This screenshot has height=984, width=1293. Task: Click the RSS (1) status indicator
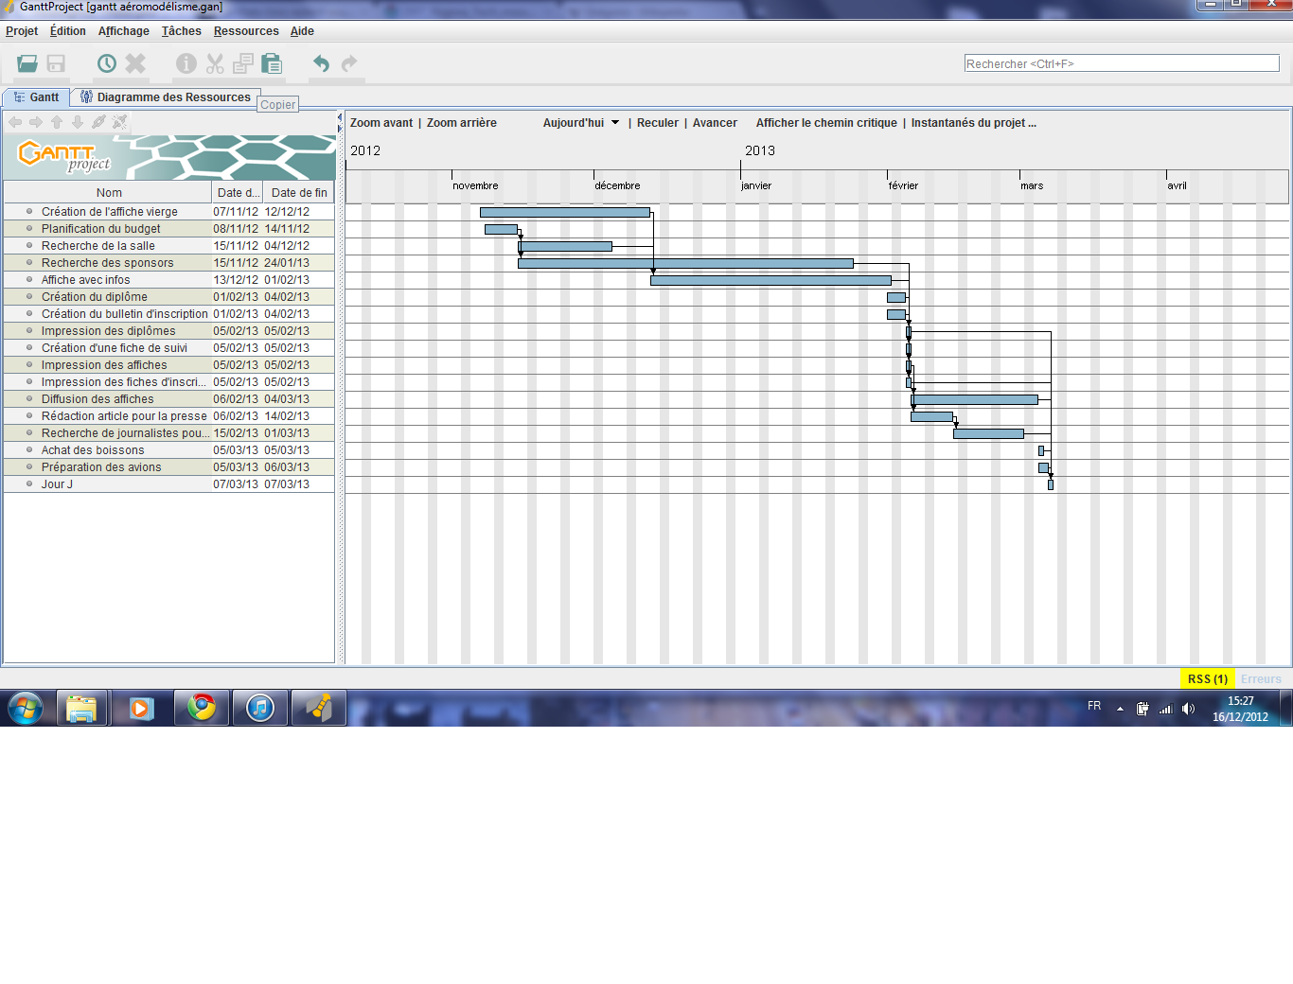pyautogui.click(x=1207, y=678)
